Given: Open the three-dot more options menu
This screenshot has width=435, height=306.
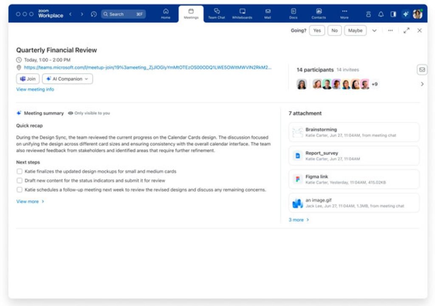Looking at the screenshot, I should [390, 31].
